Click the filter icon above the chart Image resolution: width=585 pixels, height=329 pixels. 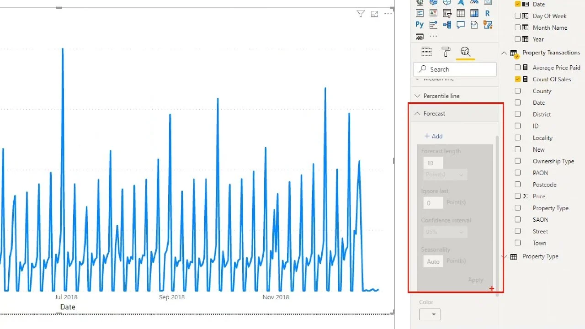pyautogui.click(x=361, y=14)
